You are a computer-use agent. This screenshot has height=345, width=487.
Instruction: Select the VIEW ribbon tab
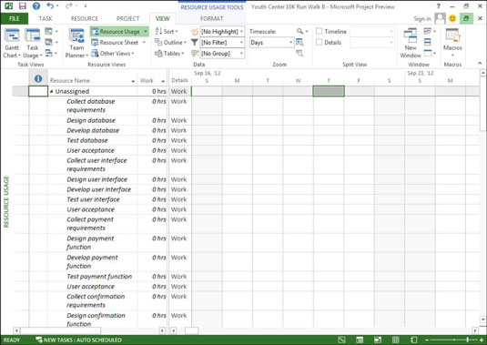(162, 18)
